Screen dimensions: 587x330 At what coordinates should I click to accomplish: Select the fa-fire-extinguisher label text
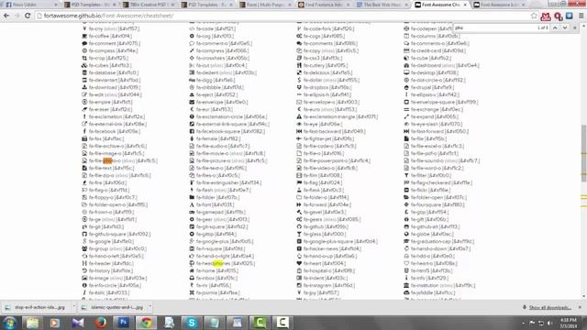(x=217, y=183)
